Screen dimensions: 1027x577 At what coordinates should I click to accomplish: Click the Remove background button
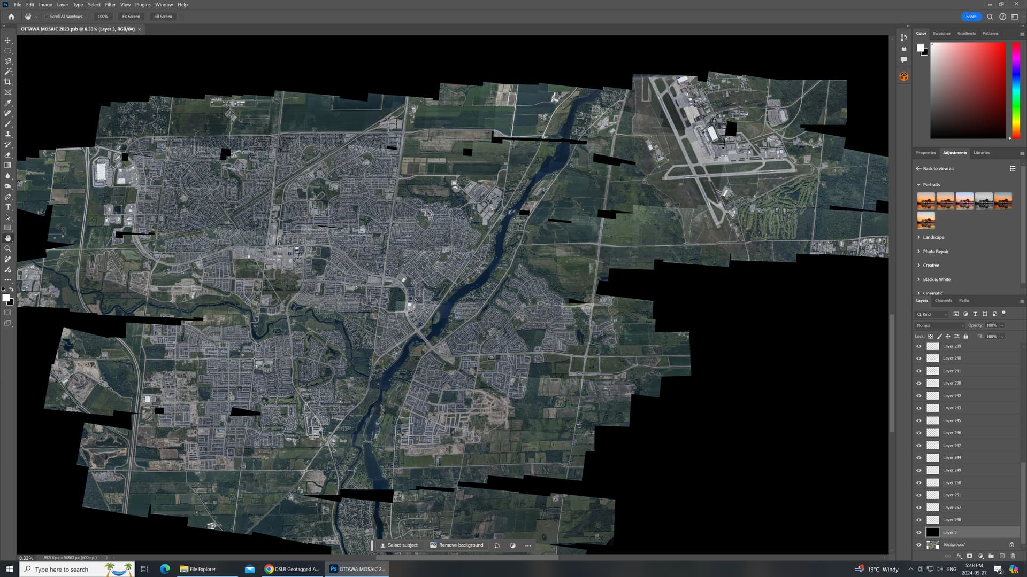pos(457,545)
